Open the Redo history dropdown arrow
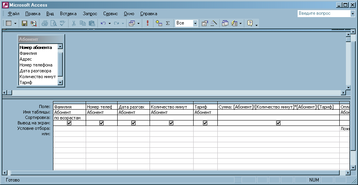358x185 pixels. pyautogui.click(x=123, y=23)
